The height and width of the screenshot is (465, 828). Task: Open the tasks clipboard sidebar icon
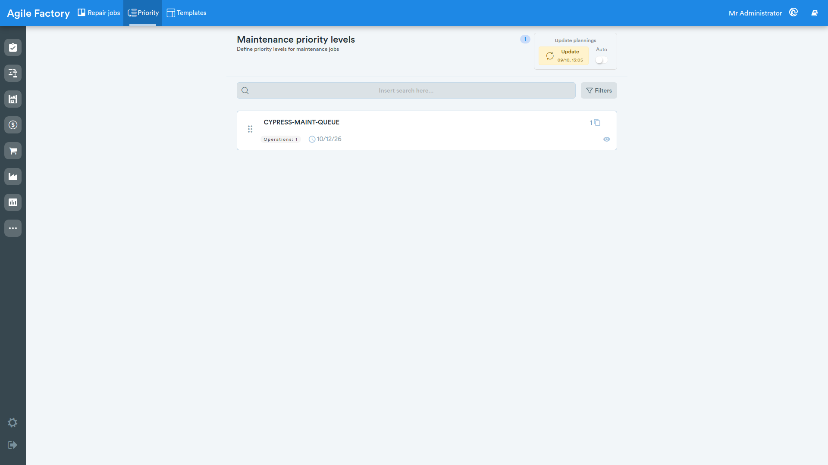(13, 47)
